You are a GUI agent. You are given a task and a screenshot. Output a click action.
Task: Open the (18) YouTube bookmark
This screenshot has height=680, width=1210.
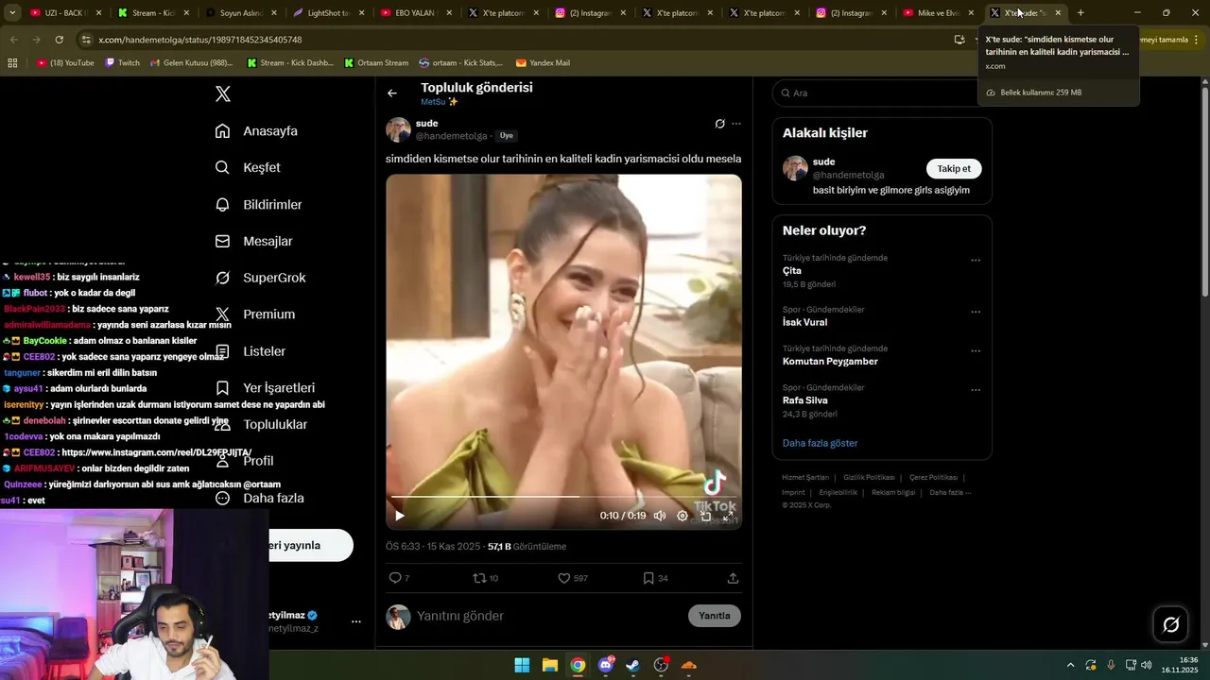(x=65, y=63)
